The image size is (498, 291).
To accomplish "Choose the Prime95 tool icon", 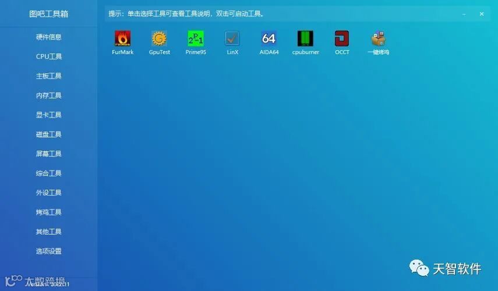I will (196, 38).
